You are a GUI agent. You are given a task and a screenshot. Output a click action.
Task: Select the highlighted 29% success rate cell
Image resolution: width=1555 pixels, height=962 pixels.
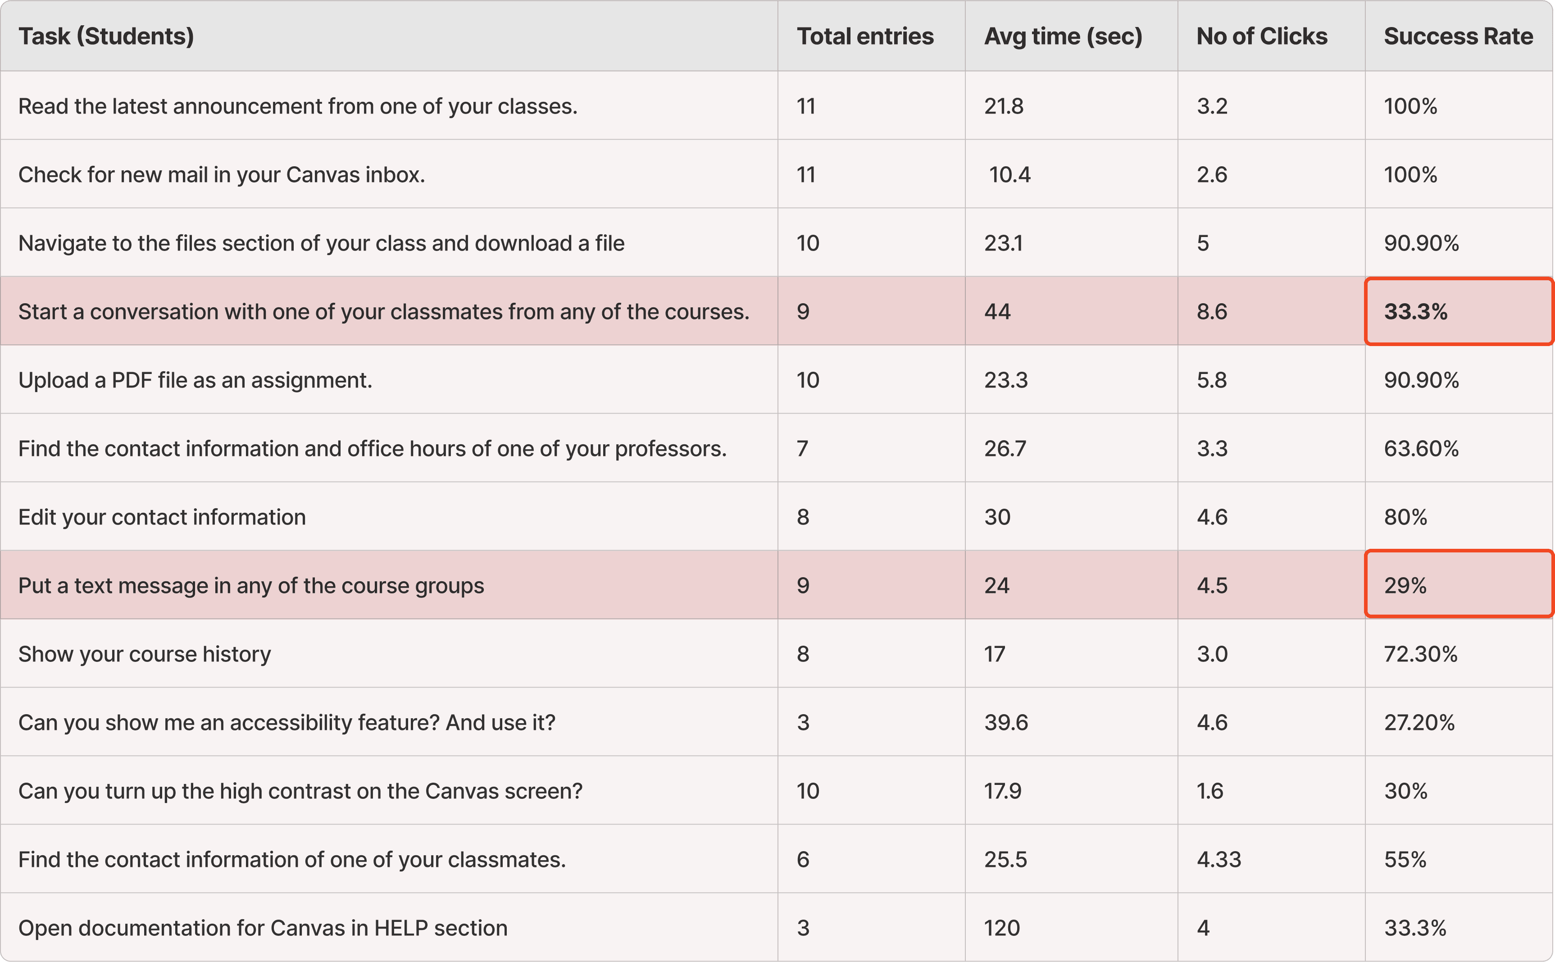click(x=1458, y=585)
